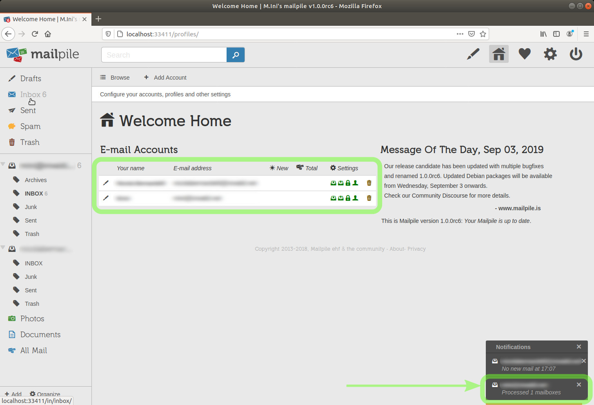This screenshot has height=405, width=594.
Task: Open the first account's Trash tag
Action: tap(32, 234)
